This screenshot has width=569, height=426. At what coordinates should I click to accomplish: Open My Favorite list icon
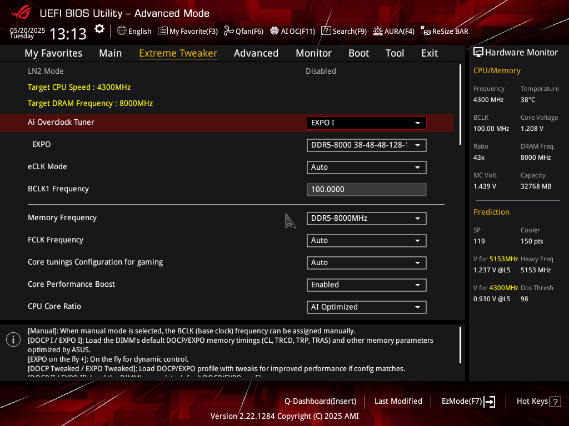163,31
